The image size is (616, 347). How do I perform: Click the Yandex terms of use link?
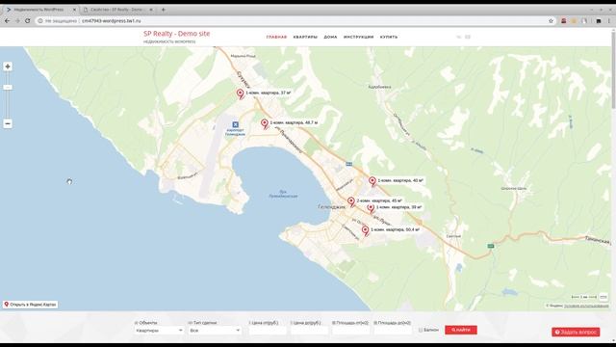[586, 306]
